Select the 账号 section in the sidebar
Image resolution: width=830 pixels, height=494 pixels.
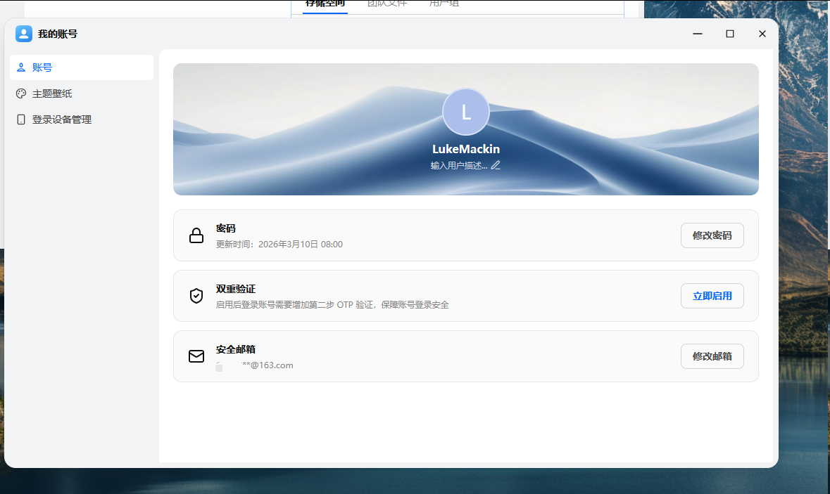pyautogui.click(x=42, y=67)
